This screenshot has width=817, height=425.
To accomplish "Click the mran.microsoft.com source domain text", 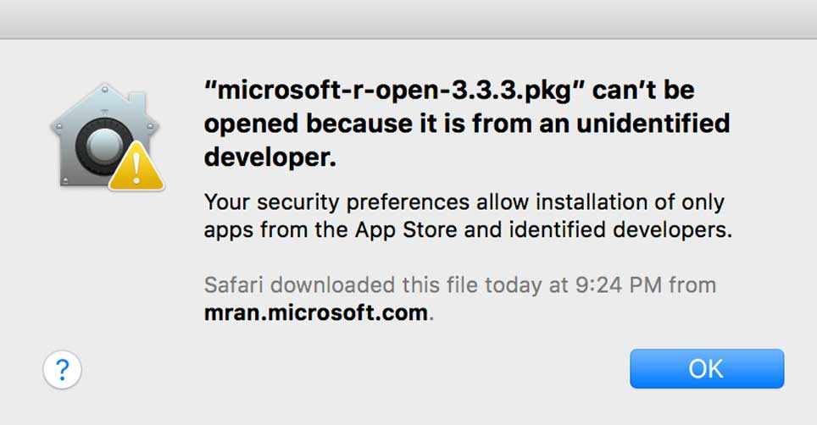I will [316, 312].
